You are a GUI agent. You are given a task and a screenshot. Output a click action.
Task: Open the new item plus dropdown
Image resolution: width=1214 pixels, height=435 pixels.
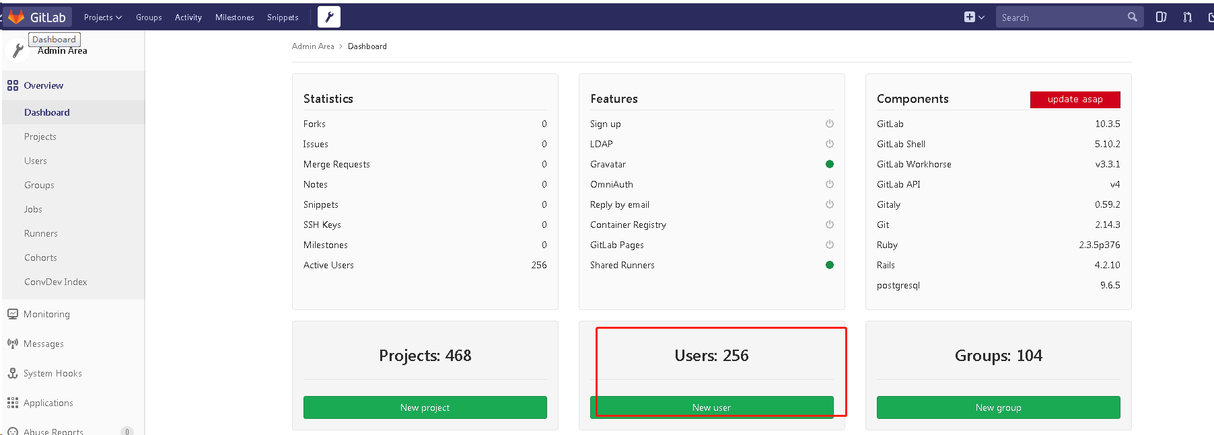click(974, 17)
